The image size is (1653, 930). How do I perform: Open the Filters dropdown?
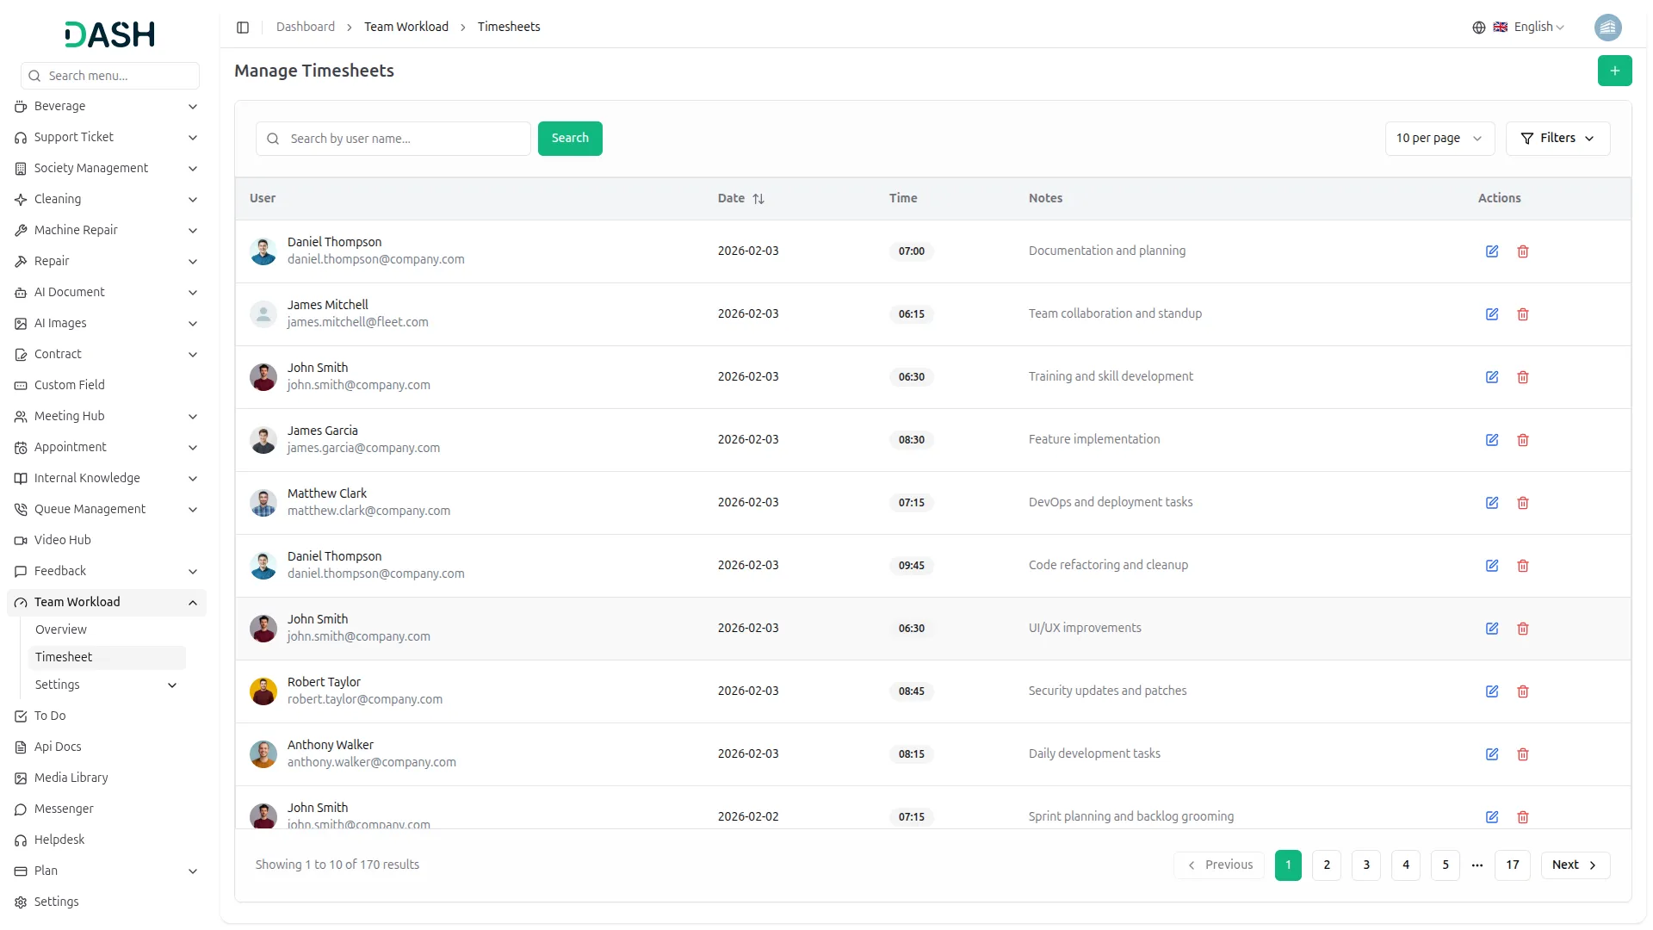1557,139
